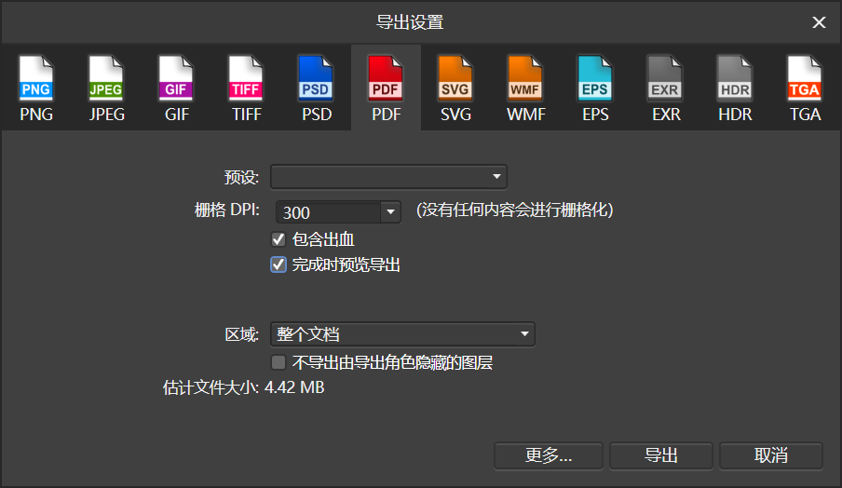Click the 取消 cancel button
842x488 pixels.
coord(771,455)
